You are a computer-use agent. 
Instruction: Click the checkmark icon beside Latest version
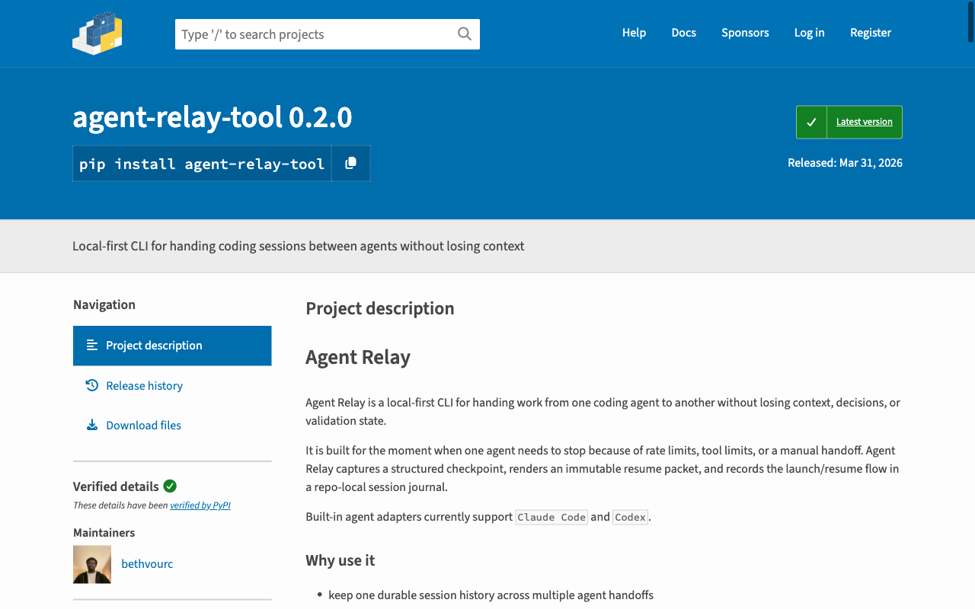(811, 122)
